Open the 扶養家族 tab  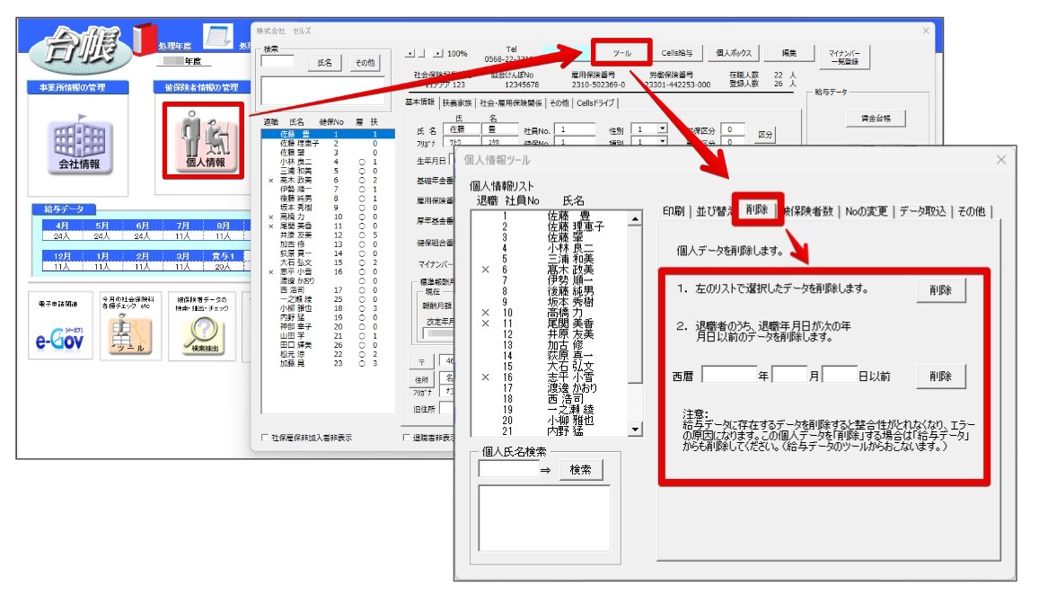[x=456, y=102]
